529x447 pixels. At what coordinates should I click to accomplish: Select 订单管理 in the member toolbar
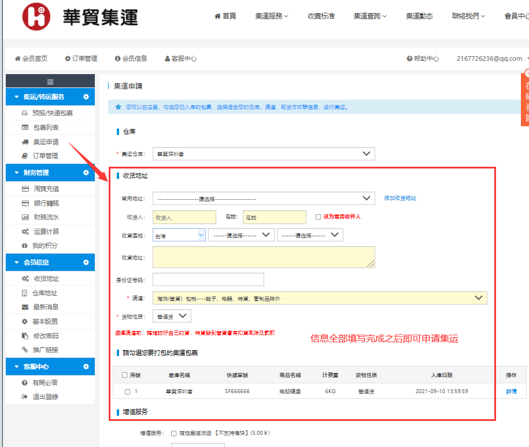[81, 58]
